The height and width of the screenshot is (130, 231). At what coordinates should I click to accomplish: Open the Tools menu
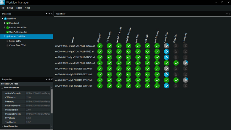coord(19,8)
